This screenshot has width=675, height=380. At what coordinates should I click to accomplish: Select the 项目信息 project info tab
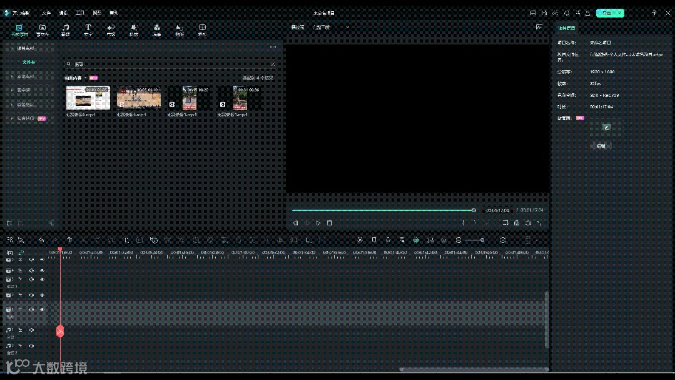click(567, 28)
